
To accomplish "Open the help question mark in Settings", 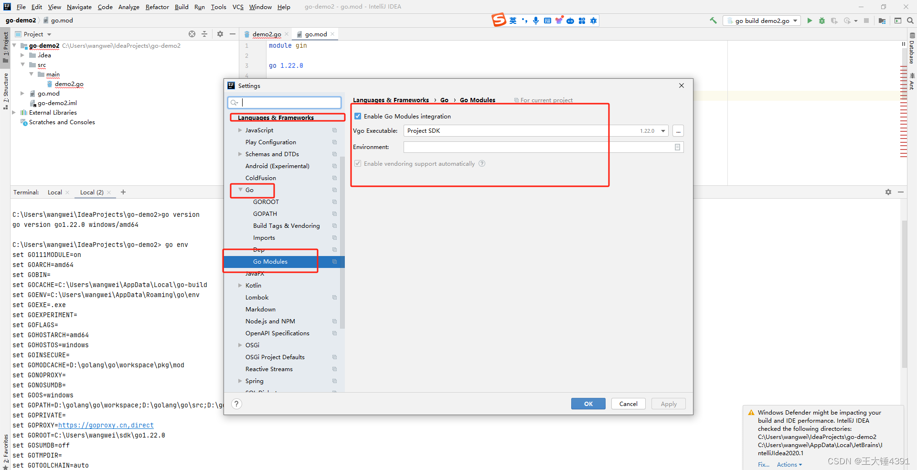I will pyautogui.click(x=236, y=404).
